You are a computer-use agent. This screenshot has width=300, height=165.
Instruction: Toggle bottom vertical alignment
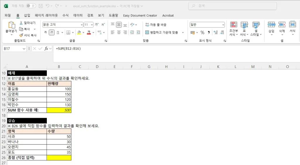pos(125,25)
